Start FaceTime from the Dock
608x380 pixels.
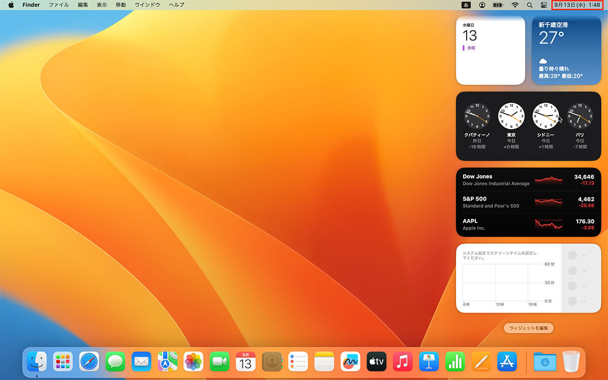(x=220, y=362)
